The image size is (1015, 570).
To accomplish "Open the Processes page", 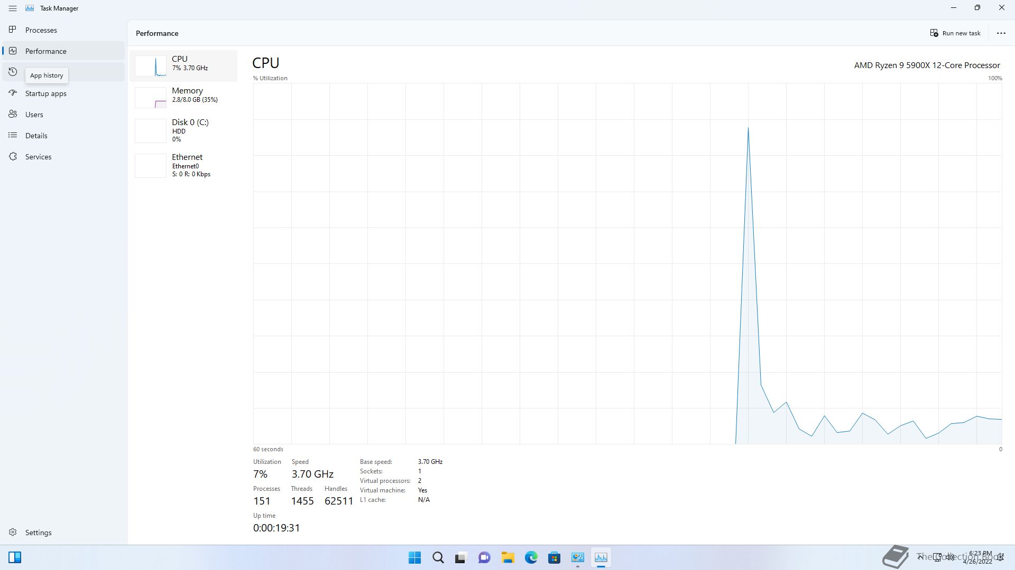I will [x=63, y=30].
